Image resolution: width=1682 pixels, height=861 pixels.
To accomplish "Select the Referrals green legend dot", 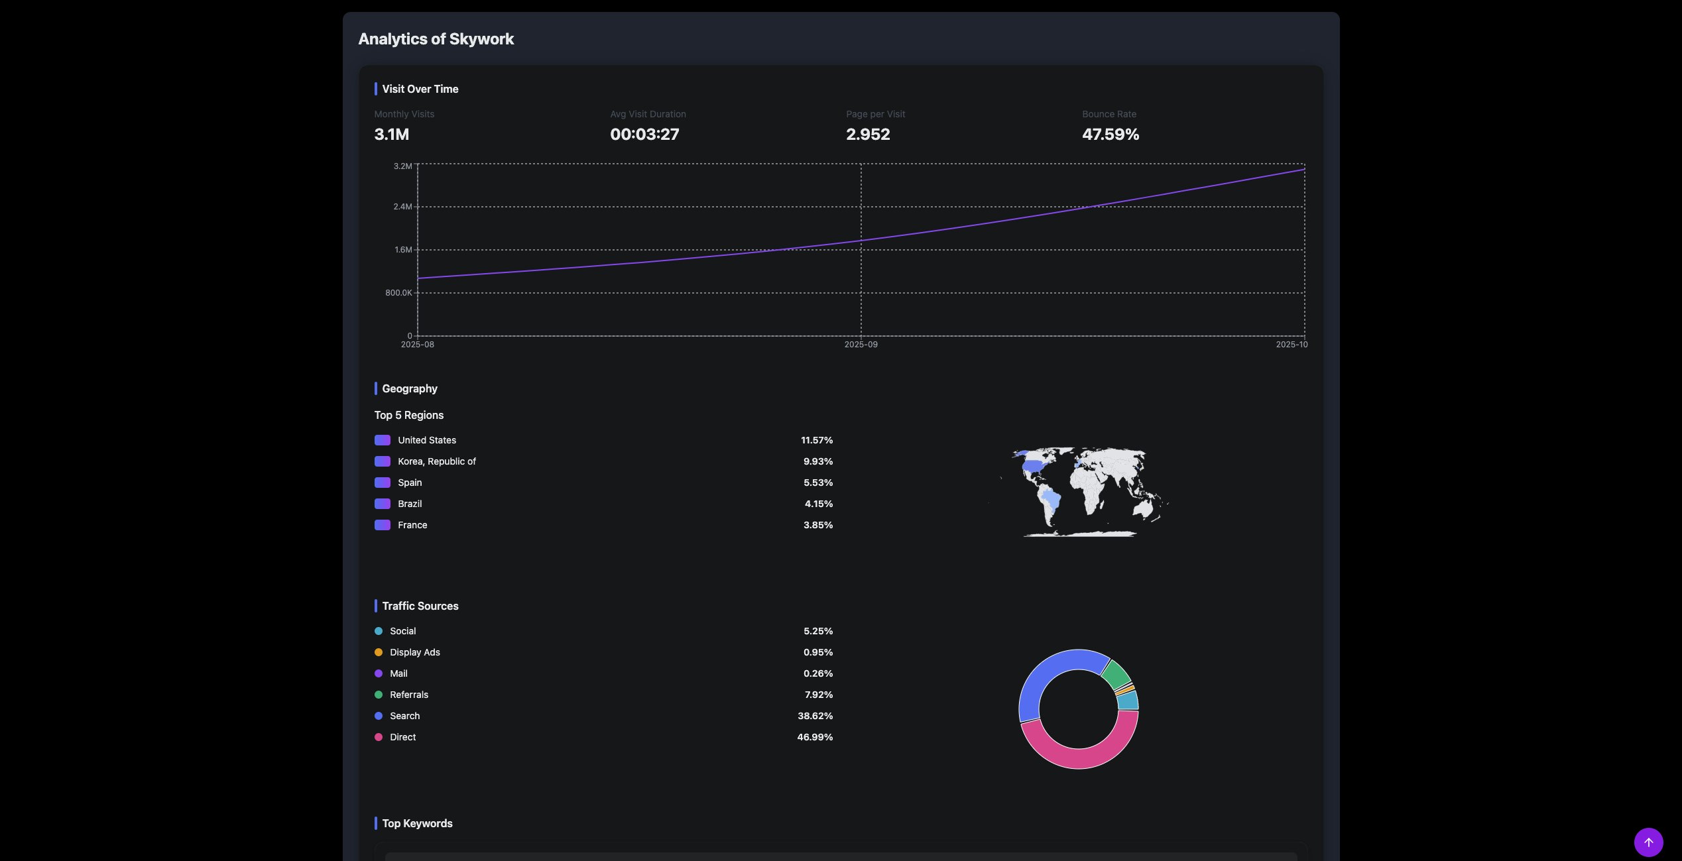I will (379, 695).
